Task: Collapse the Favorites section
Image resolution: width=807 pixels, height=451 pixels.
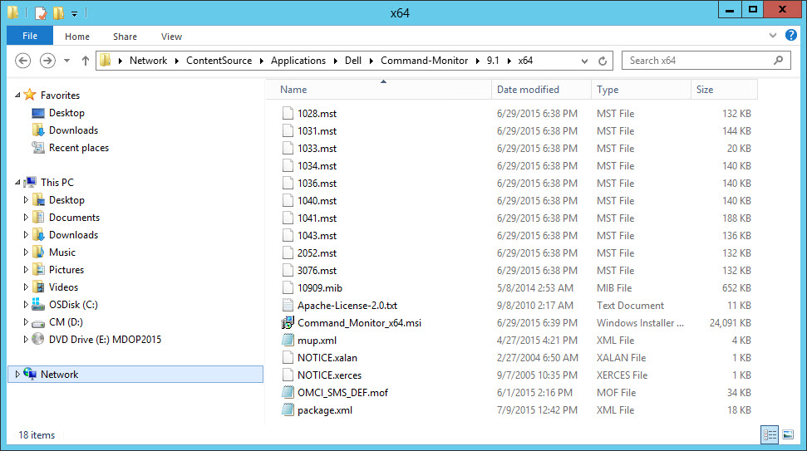Action: [18, 96]
